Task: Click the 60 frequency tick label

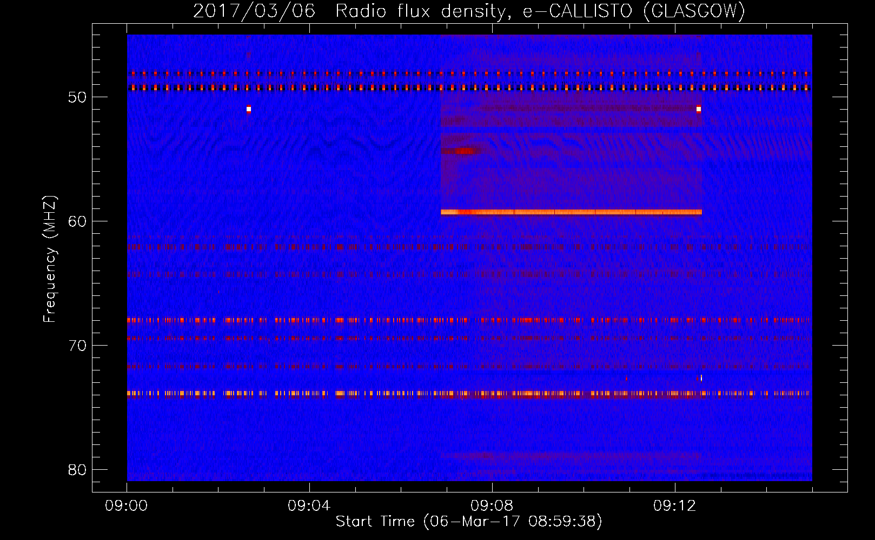Action: (x=77, y=221)
